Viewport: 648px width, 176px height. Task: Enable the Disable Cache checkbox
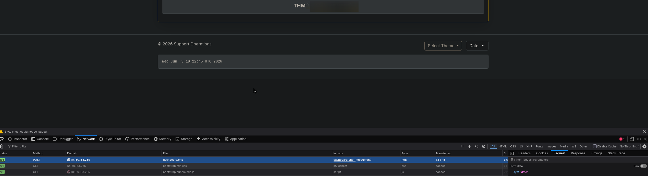pos(595,146)
